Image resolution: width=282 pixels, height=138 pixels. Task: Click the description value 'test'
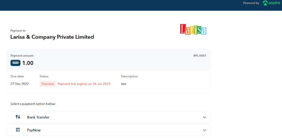[124, 84]
